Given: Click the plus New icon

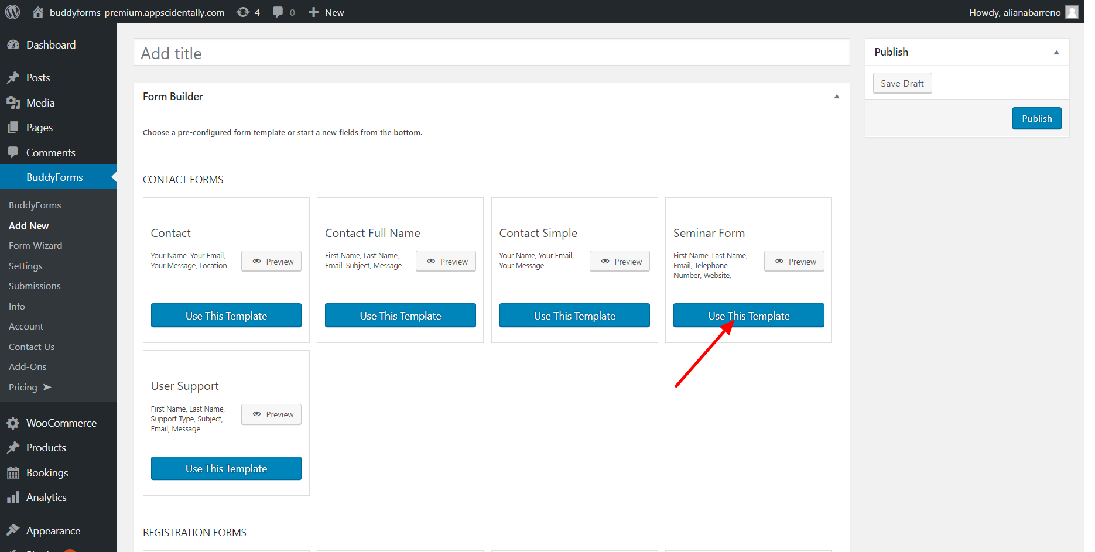Looking at the screenshot, I should click(314, 12).
